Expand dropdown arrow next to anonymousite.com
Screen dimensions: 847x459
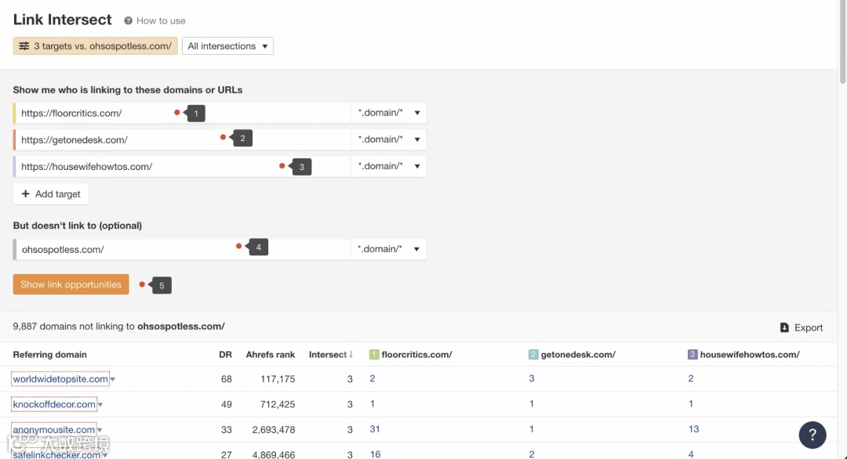click(100, 430)
